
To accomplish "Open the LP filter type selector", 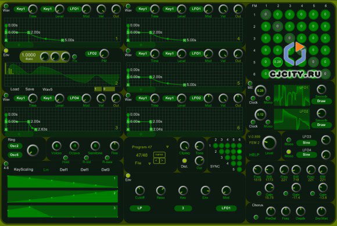I will [x=139, y=208].
